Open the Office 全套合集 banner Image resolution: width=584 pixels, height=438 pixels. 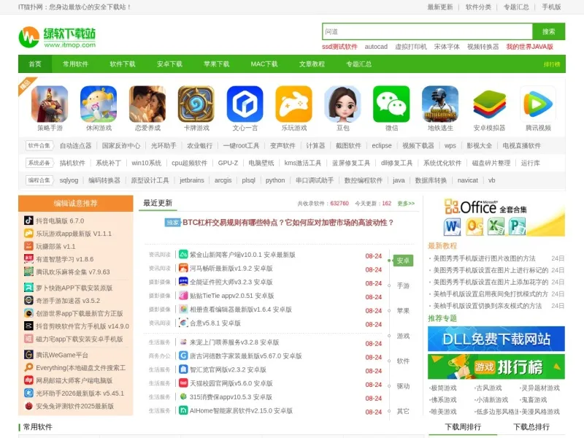[496, 218]
